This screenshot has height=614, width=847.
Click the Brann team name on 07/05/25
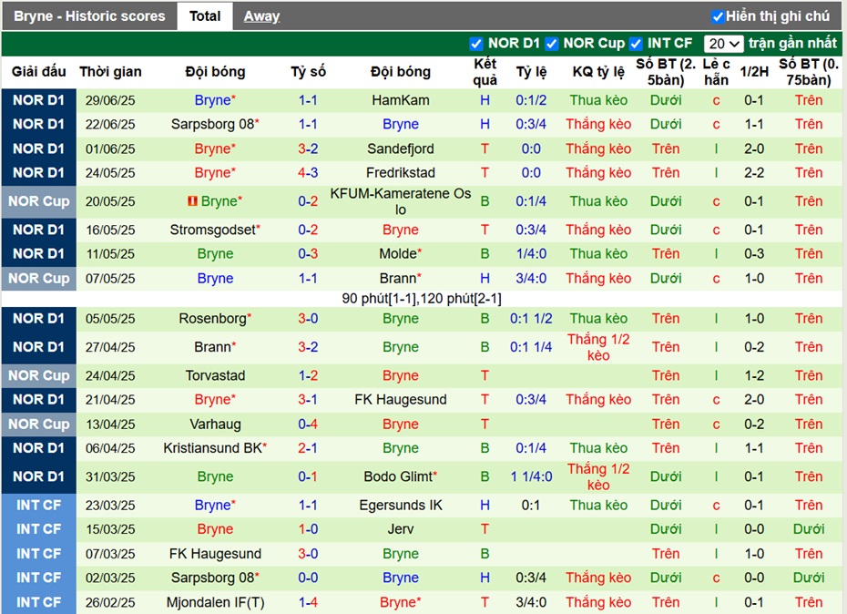(x=400, y=279)
